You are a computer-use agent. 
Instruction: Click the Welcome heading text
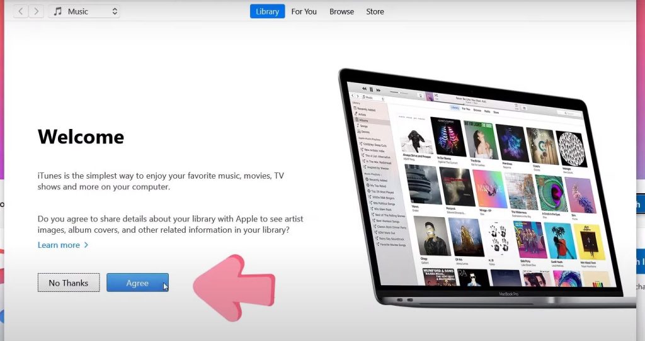coord(81,137)
